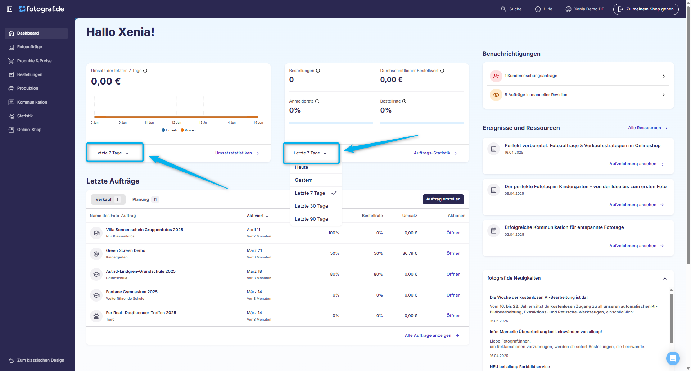
Task: Show info for Umsatz der letzten 7 Tage
Action: [145, 71]
